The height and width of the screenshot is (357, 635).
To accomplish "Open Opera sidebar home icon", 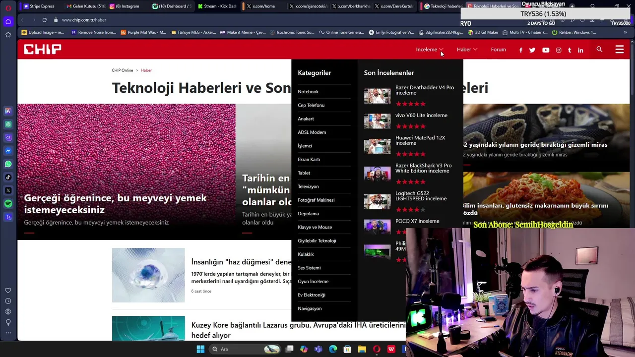I will [8, 21].
